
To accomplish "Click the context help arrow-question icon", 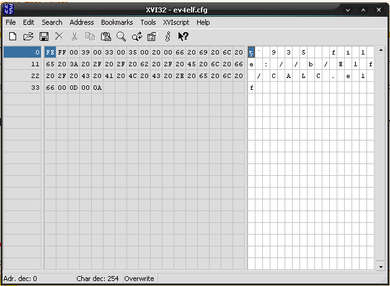I will pyautogui.click(x=184, y=37).
